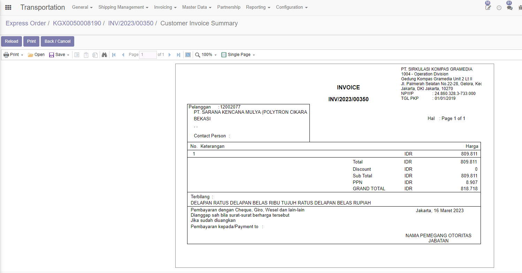Open INV/2023/00350 breadcrumb link
Image resolution: width=522 pixels, height=273 pixels.
coord(131,23)
